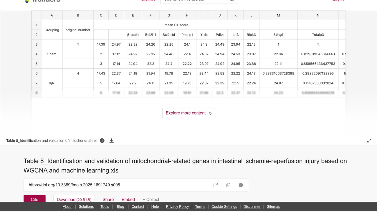The width and height of the screenshot is (377, 212).
Task: Open the Help footer link
Action: click(155, 207)
